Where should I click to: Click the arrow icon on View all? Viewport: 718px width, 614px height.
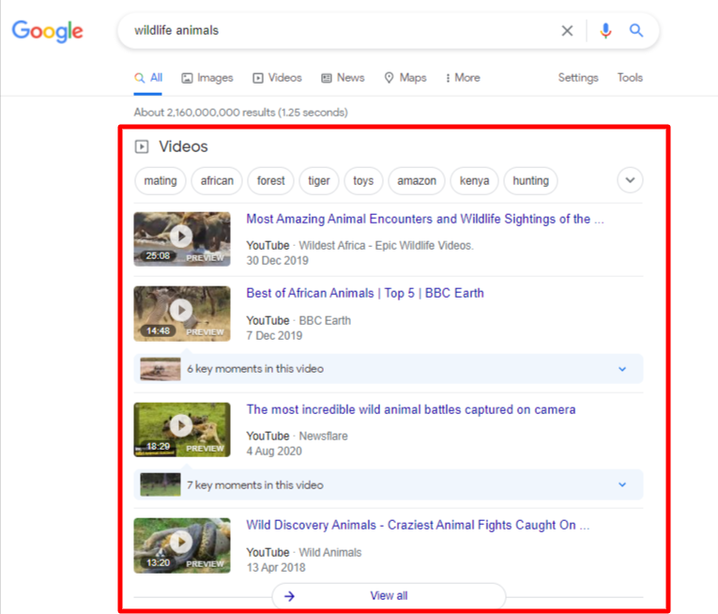[x=289, y=596]
